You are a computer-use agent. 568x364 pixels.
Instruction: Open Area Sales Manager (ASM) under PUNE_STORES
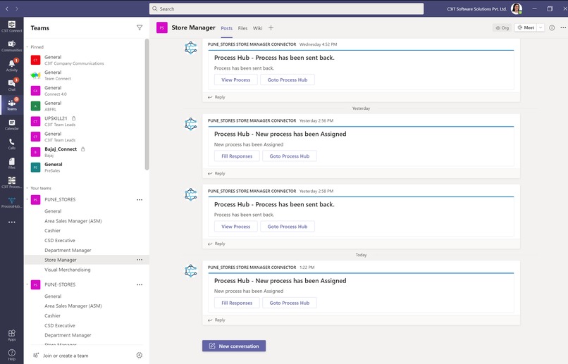73,220
